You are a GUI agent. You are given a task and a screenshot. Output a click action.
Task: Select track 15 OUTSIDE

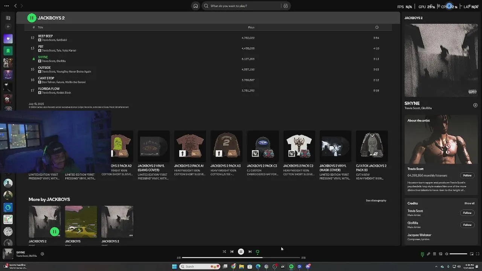tap(208, 69)
